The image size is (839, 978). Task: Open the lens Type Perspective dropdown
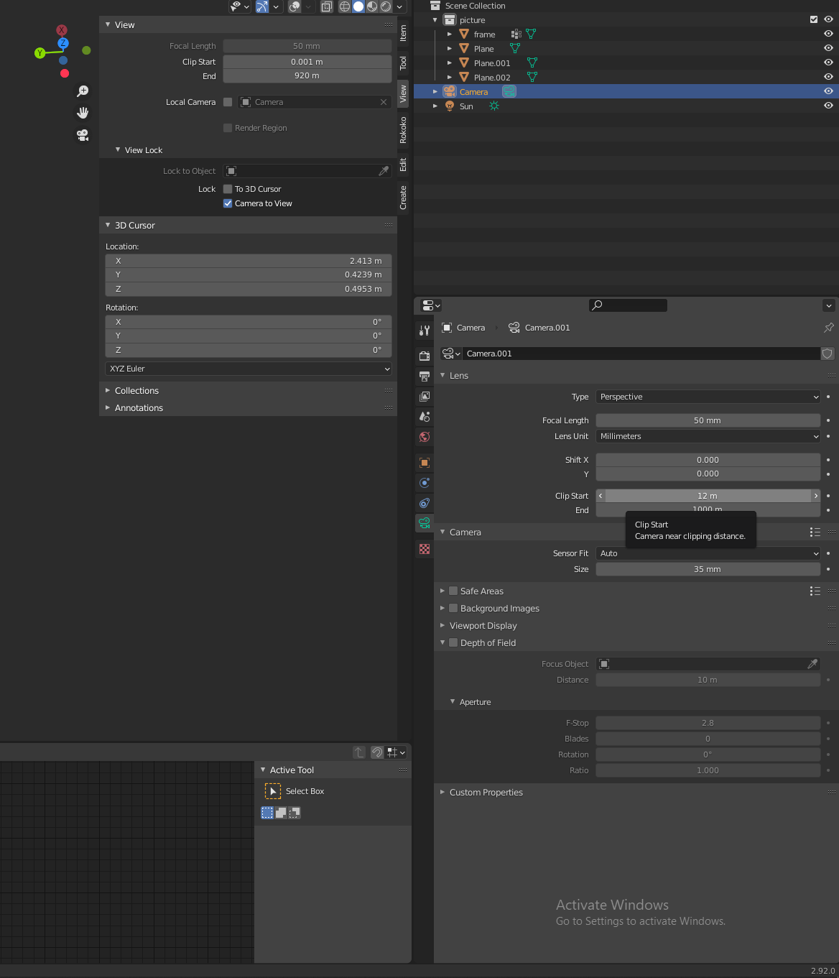708,397
